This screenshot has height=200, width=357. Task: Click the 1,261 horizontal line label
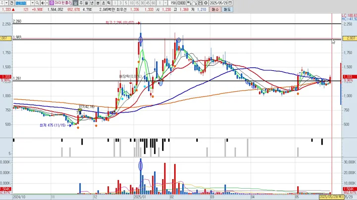pyautogui.click(x=17, y=78)
